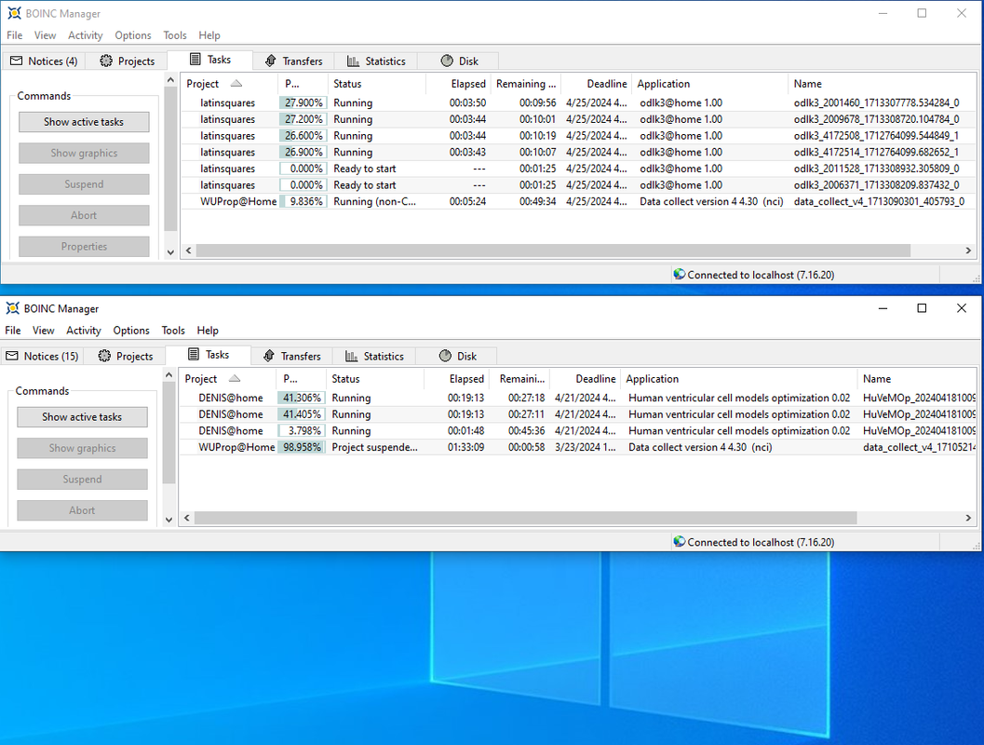Click Show graphics button in top window
Screen dimensions: 984x745
[84, 153]
